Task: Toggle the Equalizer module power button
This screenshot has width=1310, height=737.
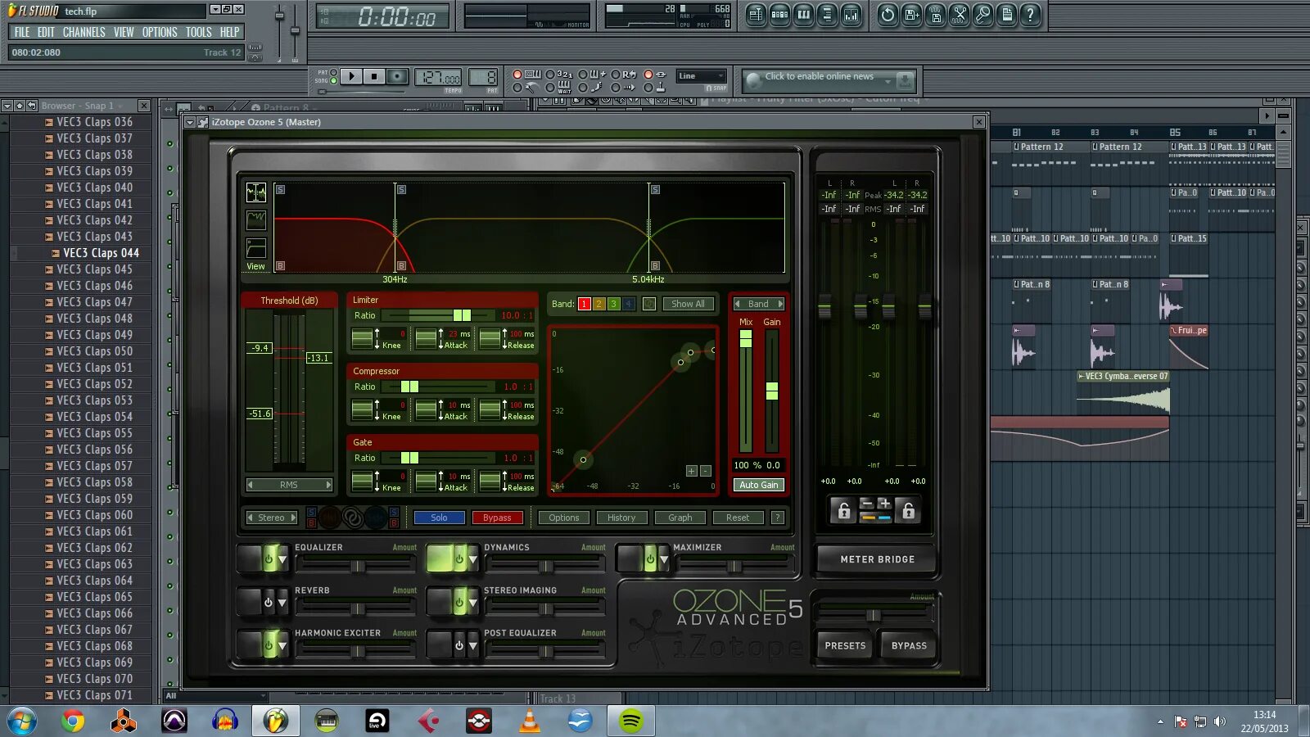Action: 269,559
